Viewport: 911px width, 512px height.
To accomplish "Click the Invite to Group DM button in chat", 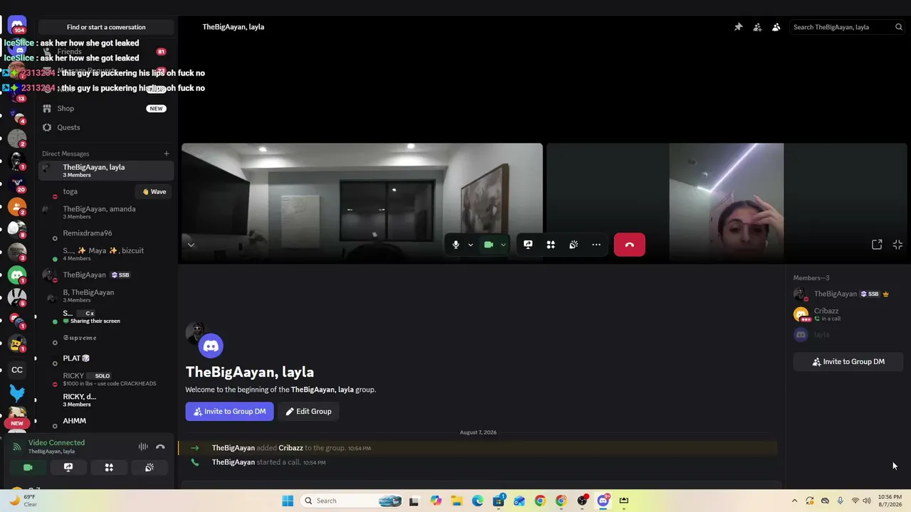I will point(229,411).
